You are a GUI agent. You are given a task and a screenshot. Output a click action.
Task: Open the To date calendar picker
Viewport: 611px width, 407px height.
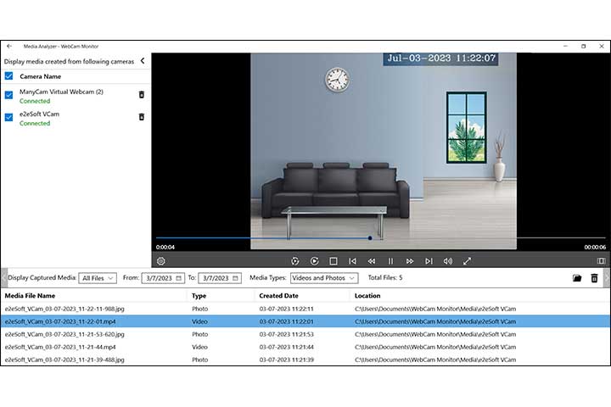click(235, 278)
